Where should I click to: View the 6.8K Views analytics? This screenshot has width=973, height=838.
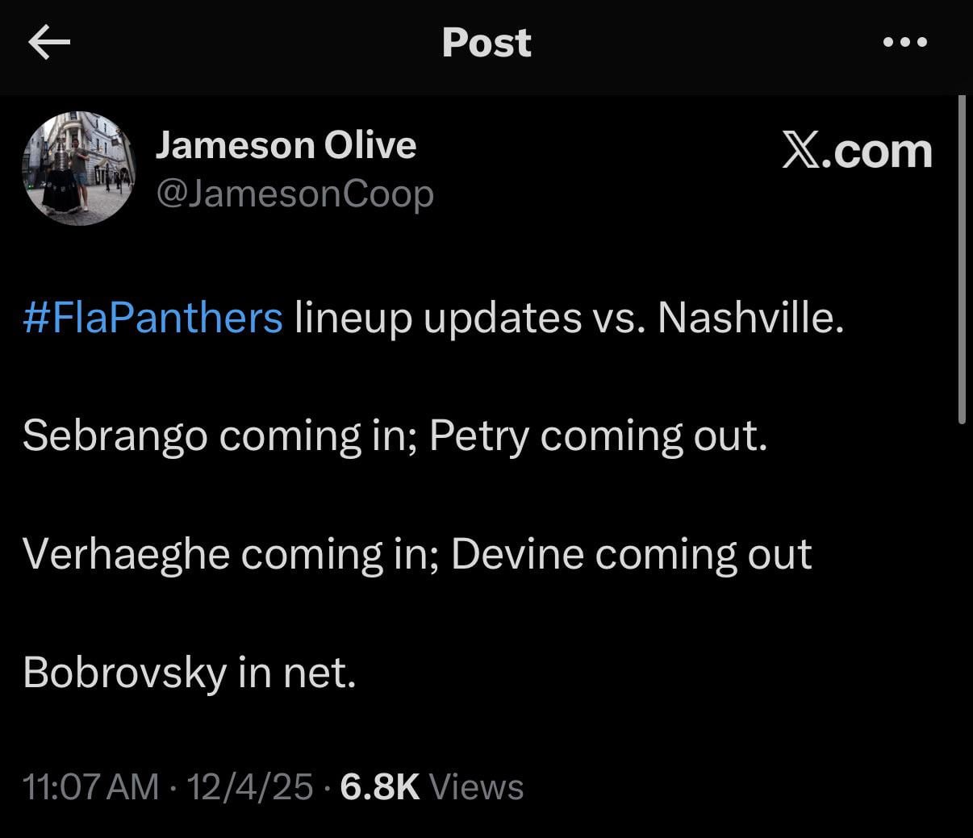(432, 786)
